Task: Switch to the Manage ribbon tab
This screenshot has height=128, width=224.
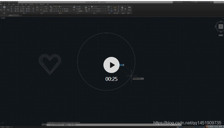Action: coord(22,4)
